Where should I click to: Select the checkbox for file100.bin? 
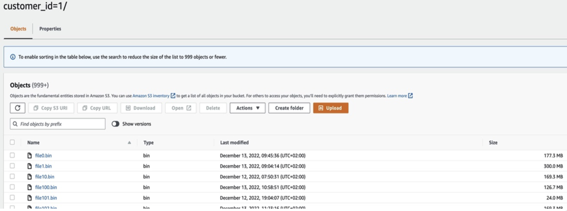click(x=12, y=187)
